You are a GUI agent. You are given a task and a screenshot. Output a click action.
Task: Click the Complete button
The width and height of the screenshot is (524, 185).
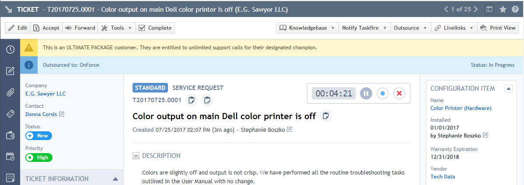coord(155,28)
